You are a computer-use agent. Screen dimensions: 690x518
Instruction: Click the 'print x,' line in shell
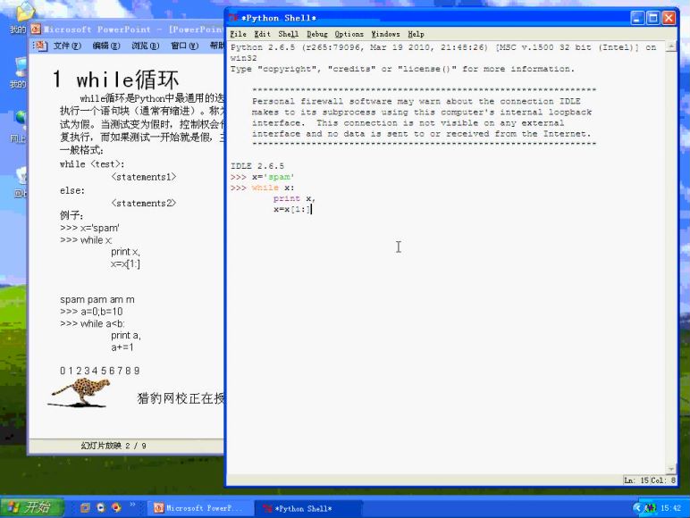click(294, 198)
